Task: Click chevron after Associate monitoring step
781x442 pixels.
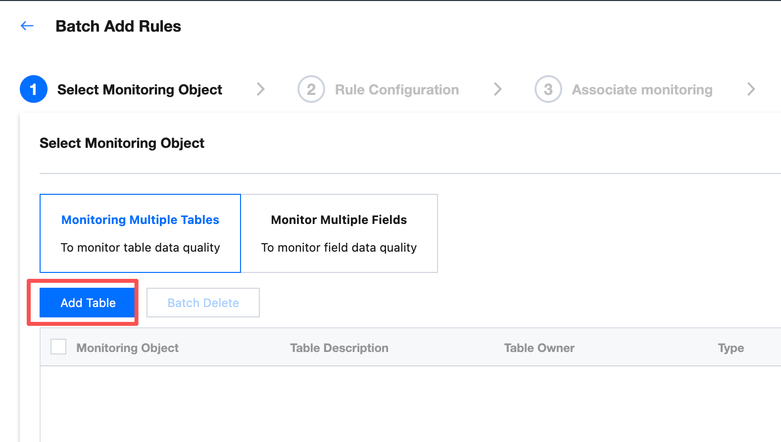Action: coord(751,89)
